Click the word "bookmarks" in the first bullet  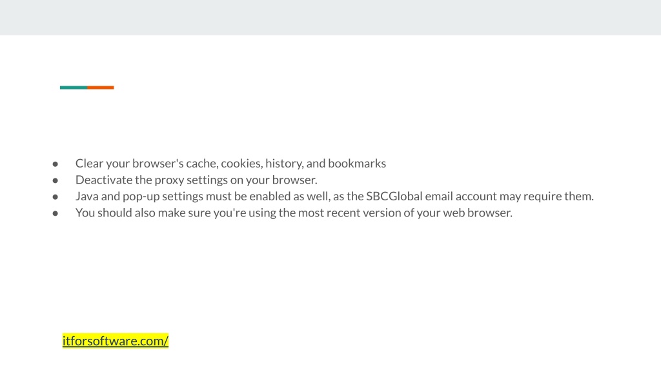tap(357, 163)
